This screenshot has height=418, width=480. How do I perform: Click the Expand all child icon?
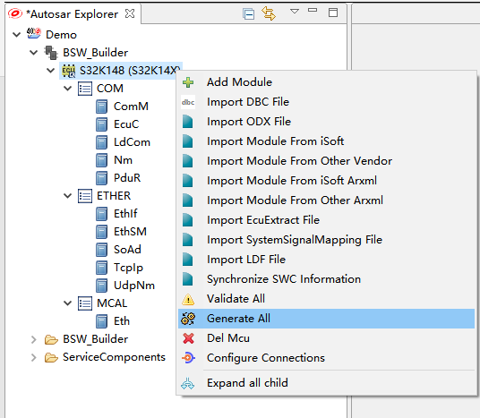[188, 383]
